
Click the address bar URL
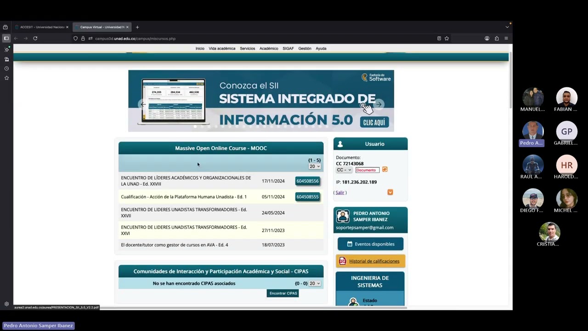(x=135, y=39)
